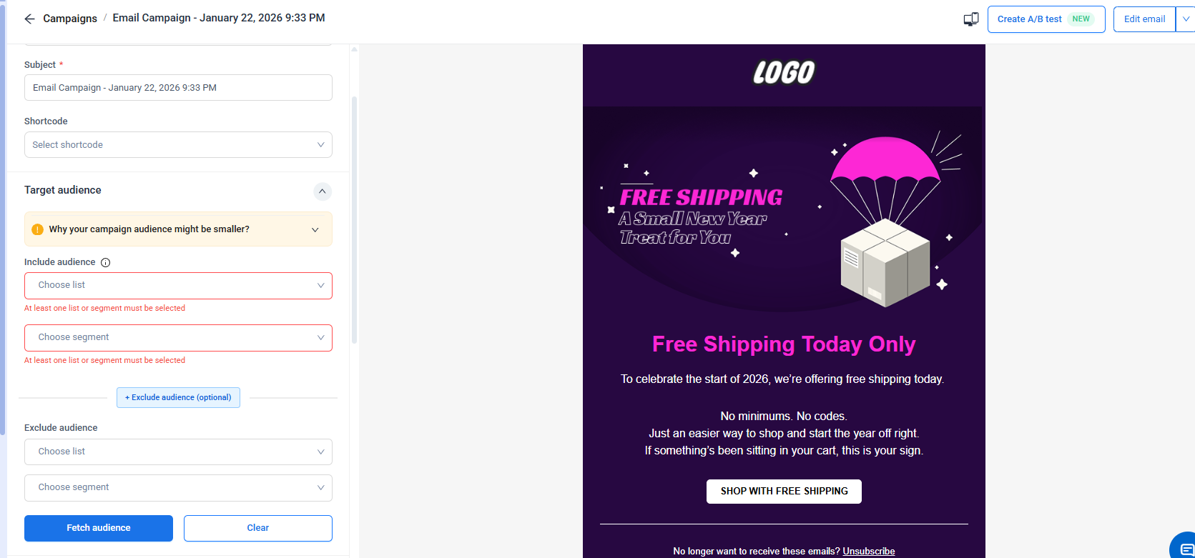Click the desktop/mobile preview icon
The image size is (1195, 558).
click(970, 19)
